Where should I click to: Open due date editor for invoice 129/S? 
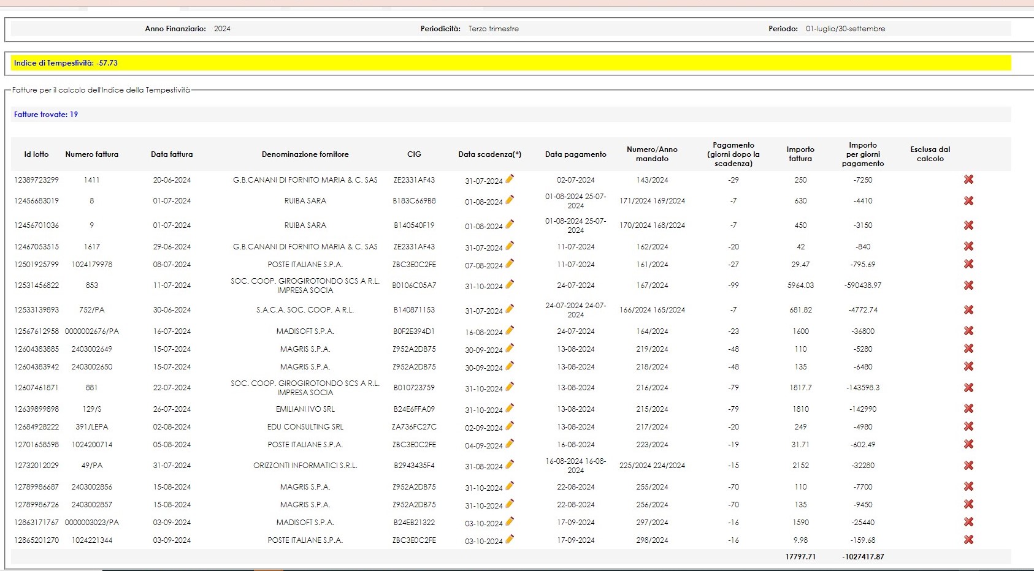[510, 408]
